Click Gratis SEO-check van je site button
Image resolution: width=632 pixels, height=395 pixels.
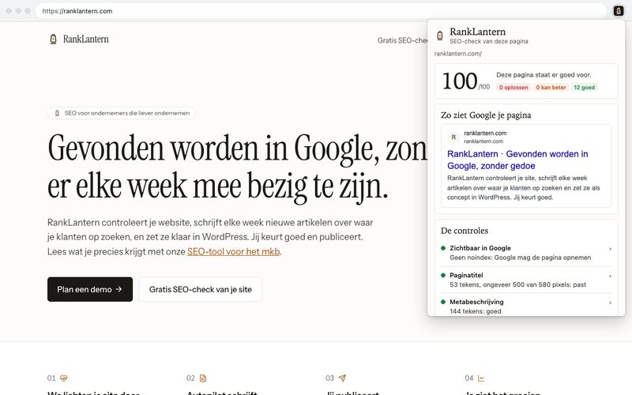pos(201,289)
